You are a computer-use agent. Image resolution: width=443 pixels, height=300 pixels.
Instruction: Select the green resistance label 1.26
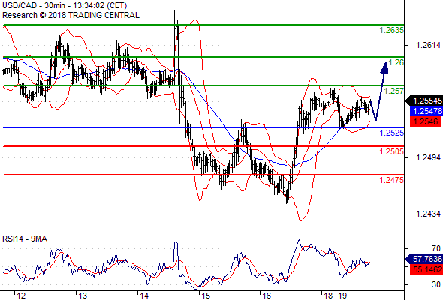(x=396, y=62)
